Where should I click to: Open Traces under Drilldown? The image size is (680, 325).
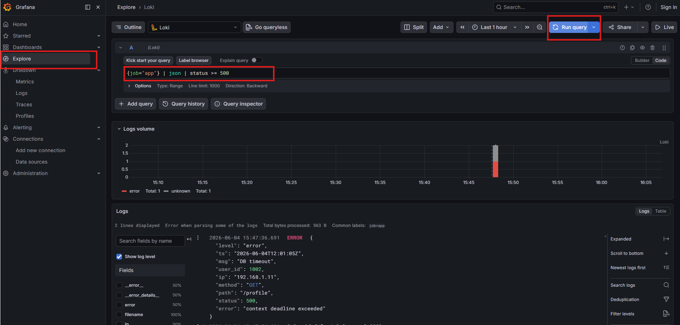(24, 105)
